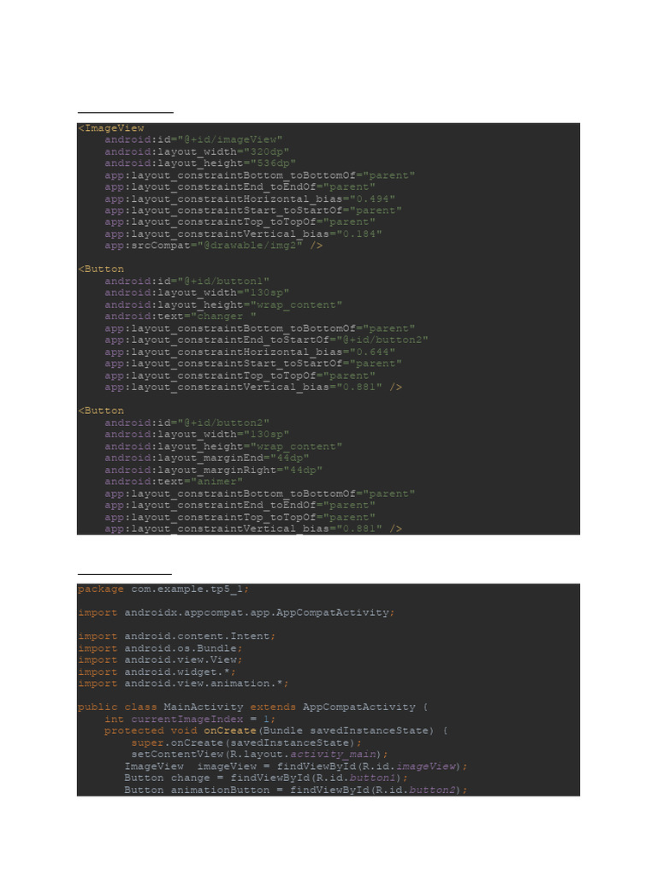Click the "Button animationButton = findViewById" line
Viewport: 657px width, 876px height.
(x=296, y=790)
